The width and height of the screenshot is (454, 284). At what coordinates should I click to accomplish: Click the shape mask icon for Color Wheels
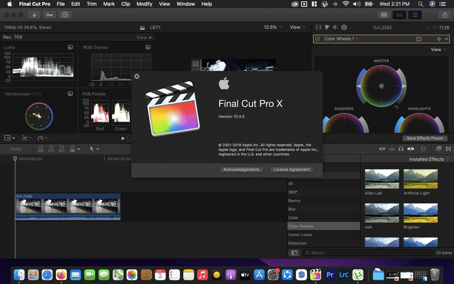coord(419,39)
